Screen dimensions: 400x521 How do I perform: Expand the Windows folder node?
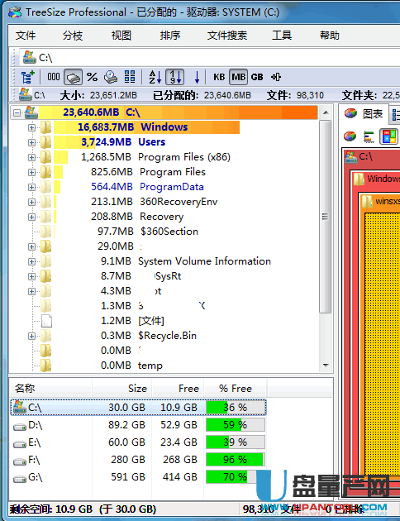(31, 127)
